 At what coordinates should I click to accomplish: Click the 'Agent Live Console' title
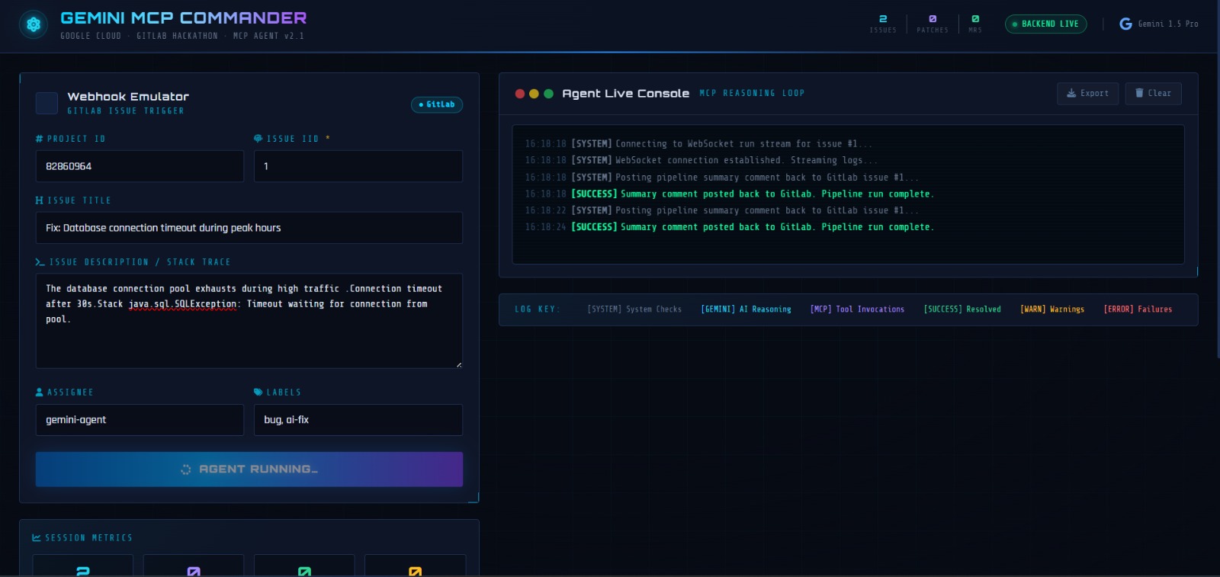pos(625,94)
